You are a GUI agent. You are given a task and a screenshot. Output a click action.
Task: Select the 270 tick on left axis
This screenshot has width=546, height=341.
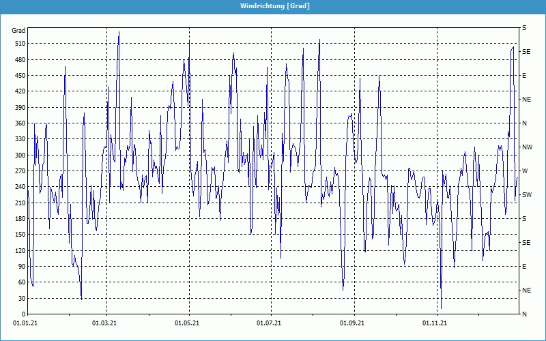18,171
